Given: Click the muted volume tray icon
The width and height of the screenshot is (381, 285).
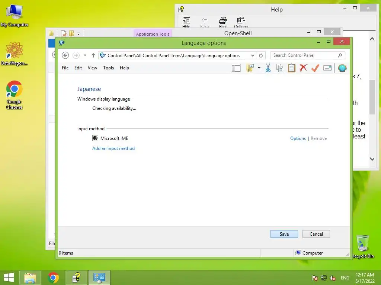Looking at the screenshot, I should point(333,278).
